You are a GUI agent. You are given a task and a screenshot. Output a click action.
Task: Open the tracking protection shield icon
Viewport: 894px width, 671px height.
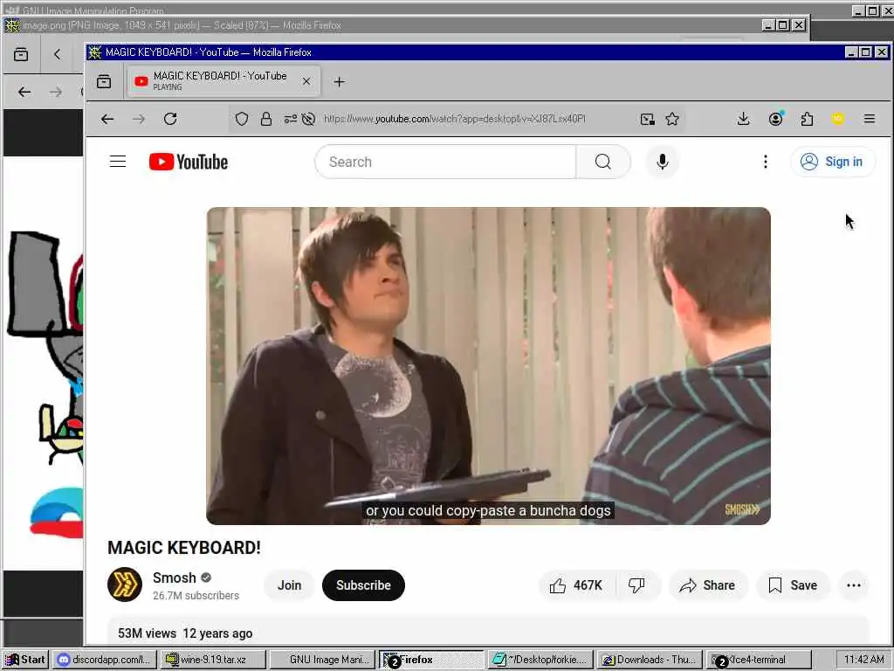click(x=242, y=119)
